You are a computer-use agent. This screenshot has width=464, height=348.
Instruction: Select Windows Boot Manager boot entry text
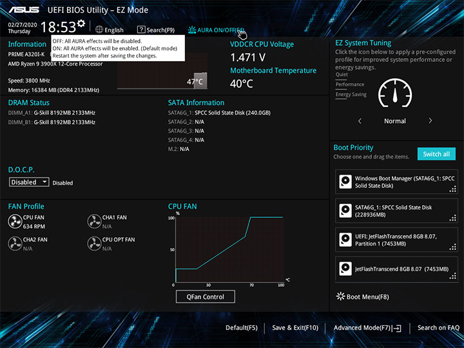click(x=405, y=182)
